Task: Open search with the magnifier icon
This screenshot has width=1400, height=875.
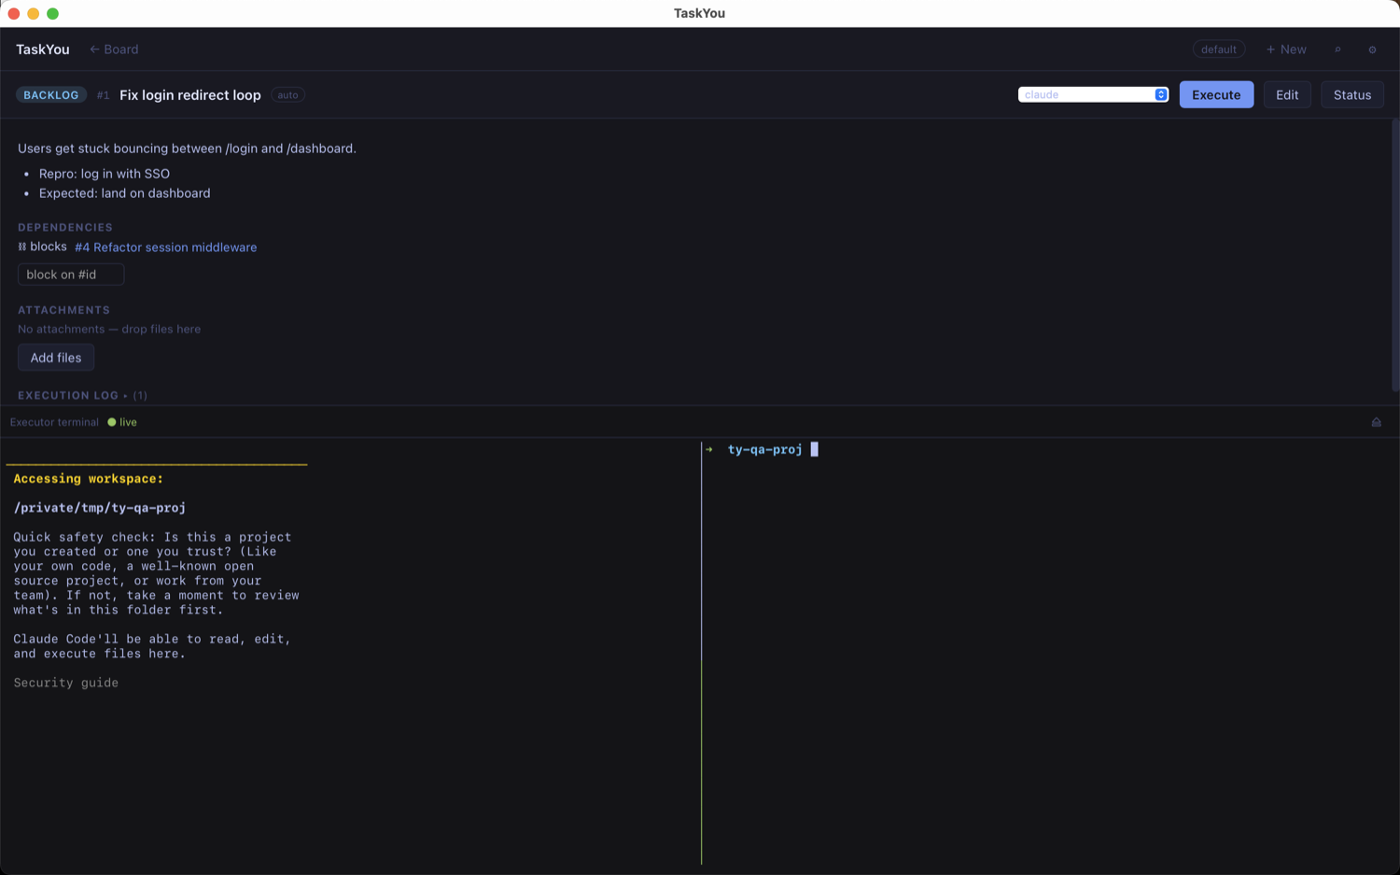Action: pos(1337,49)
